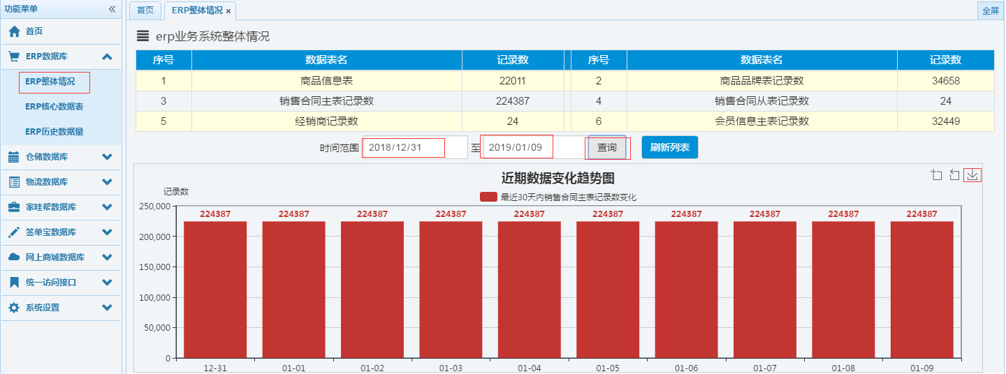Screen dimensions: 1006x374
Task: Click the briefcase icon for 家哇帮数据库
Action: 14,207
